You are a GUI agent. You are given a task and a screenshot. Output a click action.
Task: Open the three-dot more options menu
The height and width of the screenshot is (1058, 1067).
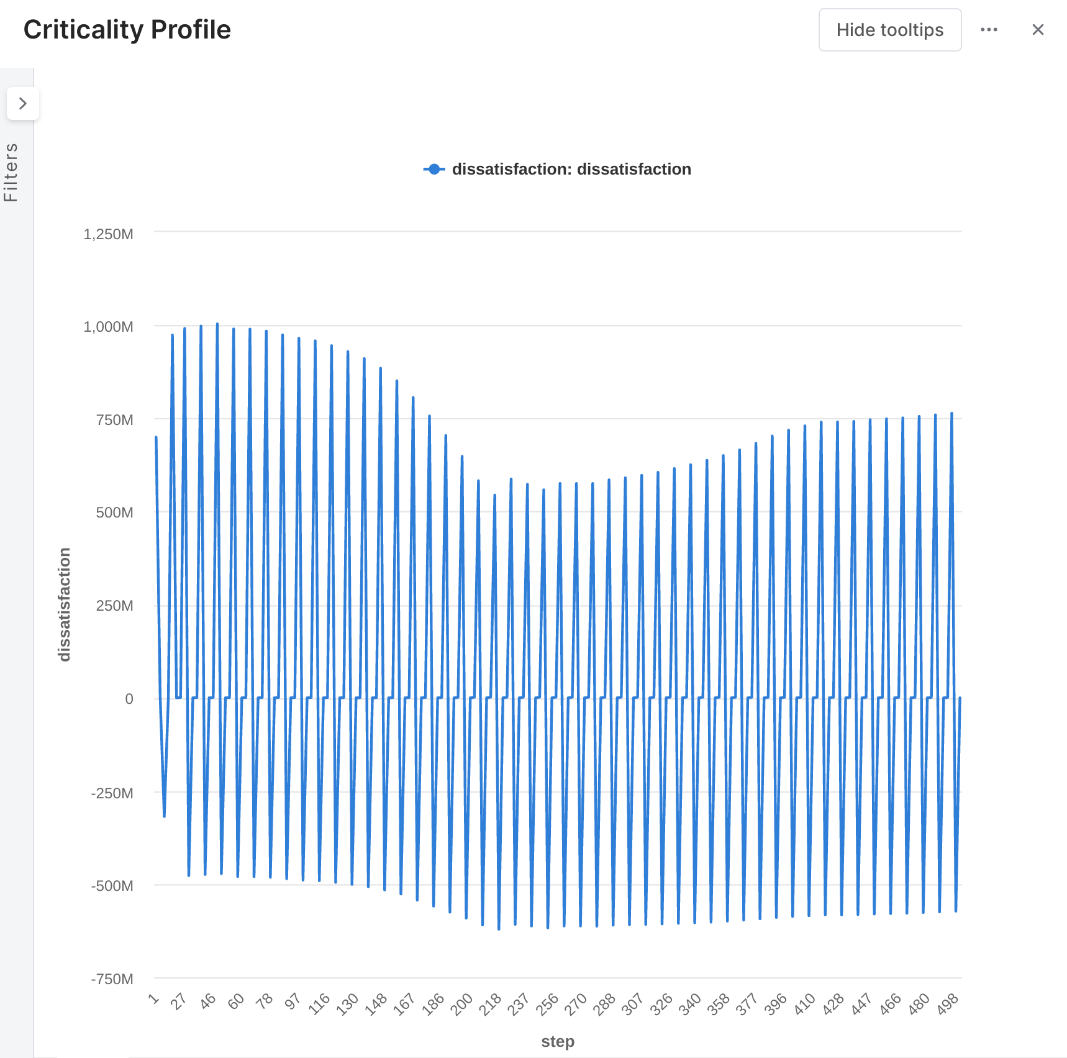[989, 30]
